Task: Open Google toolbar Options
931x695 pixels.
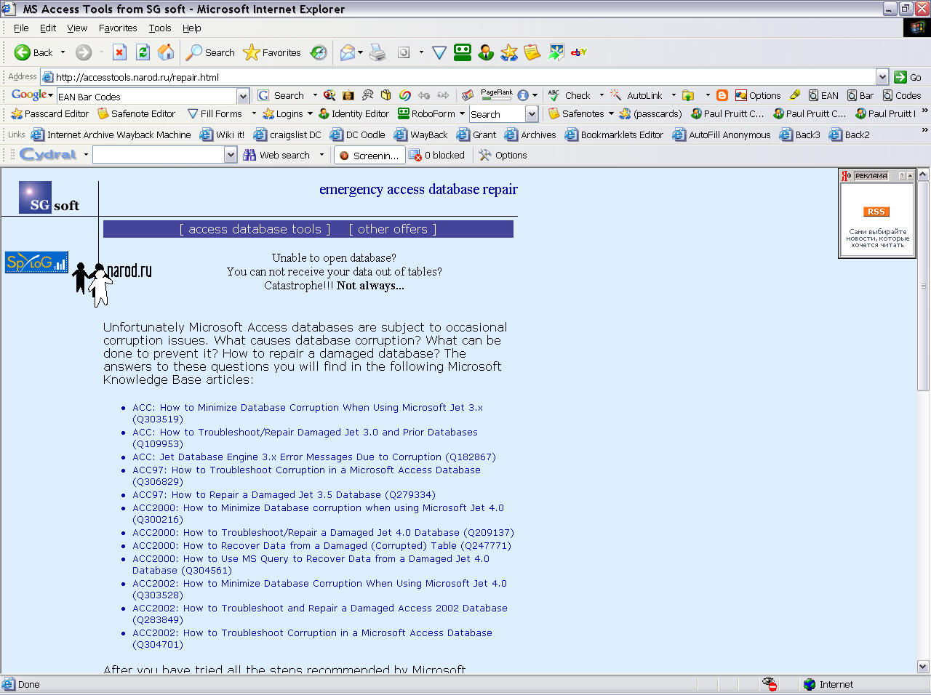Action: (x=758, y=95)
